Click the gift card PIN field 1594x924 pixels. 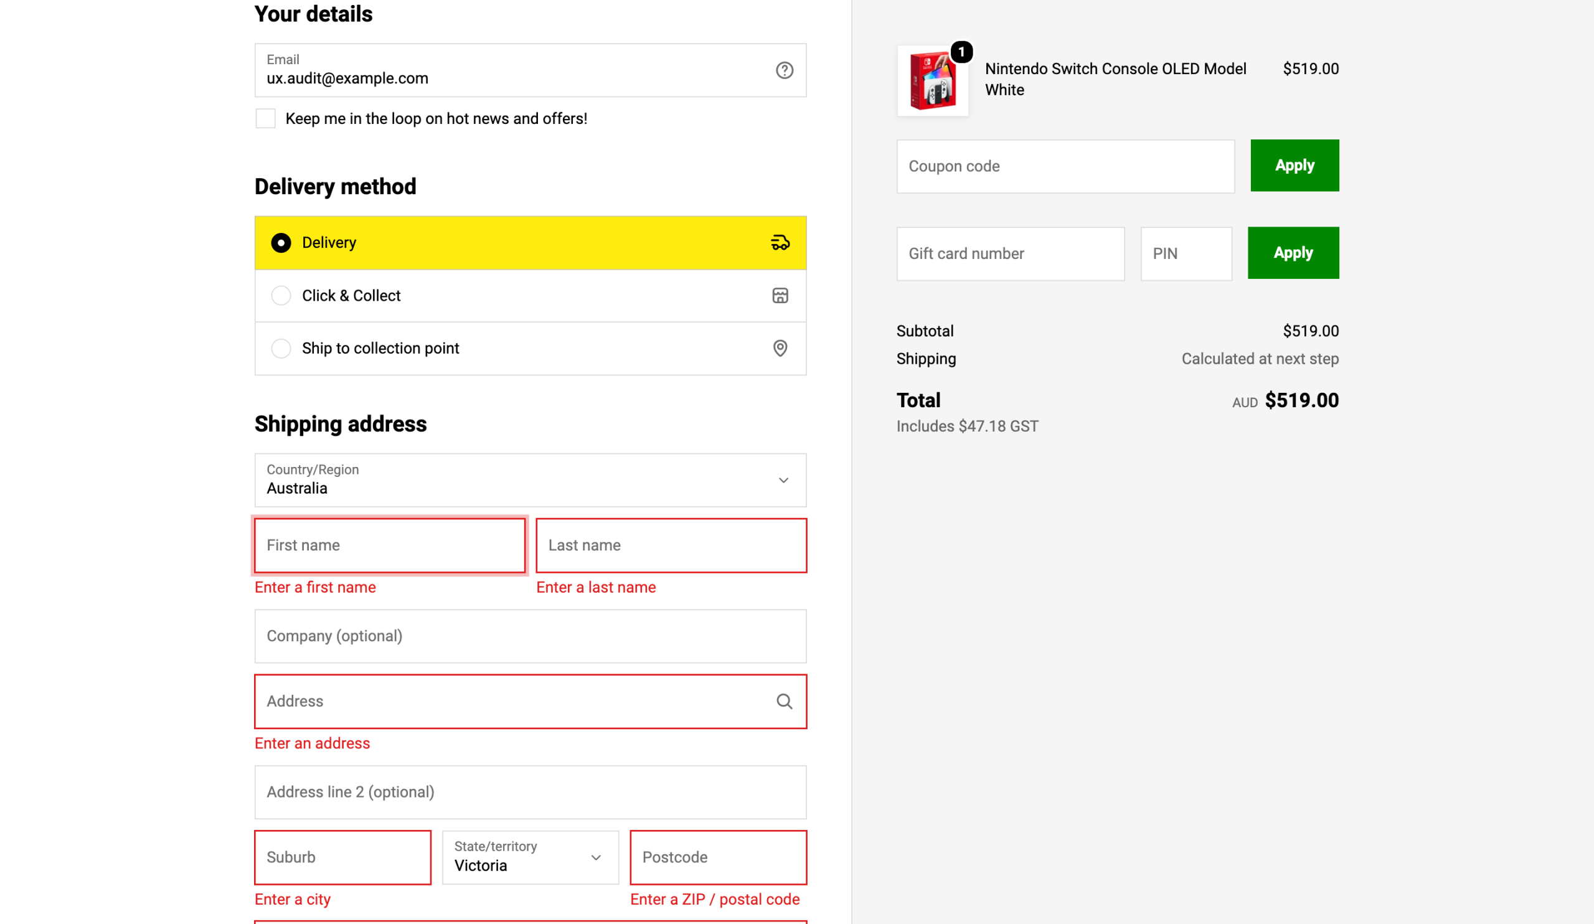click(x=1186, y=253)
